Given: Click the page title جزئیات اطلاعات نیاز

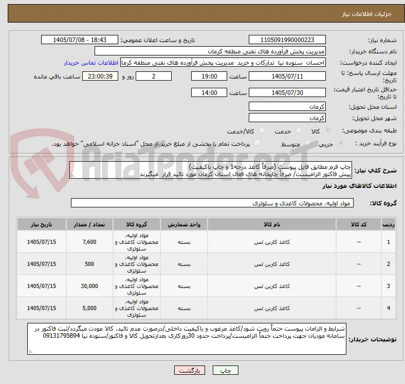Looking at the screenshot, I should pyautogui.click(x=366, y=14).
